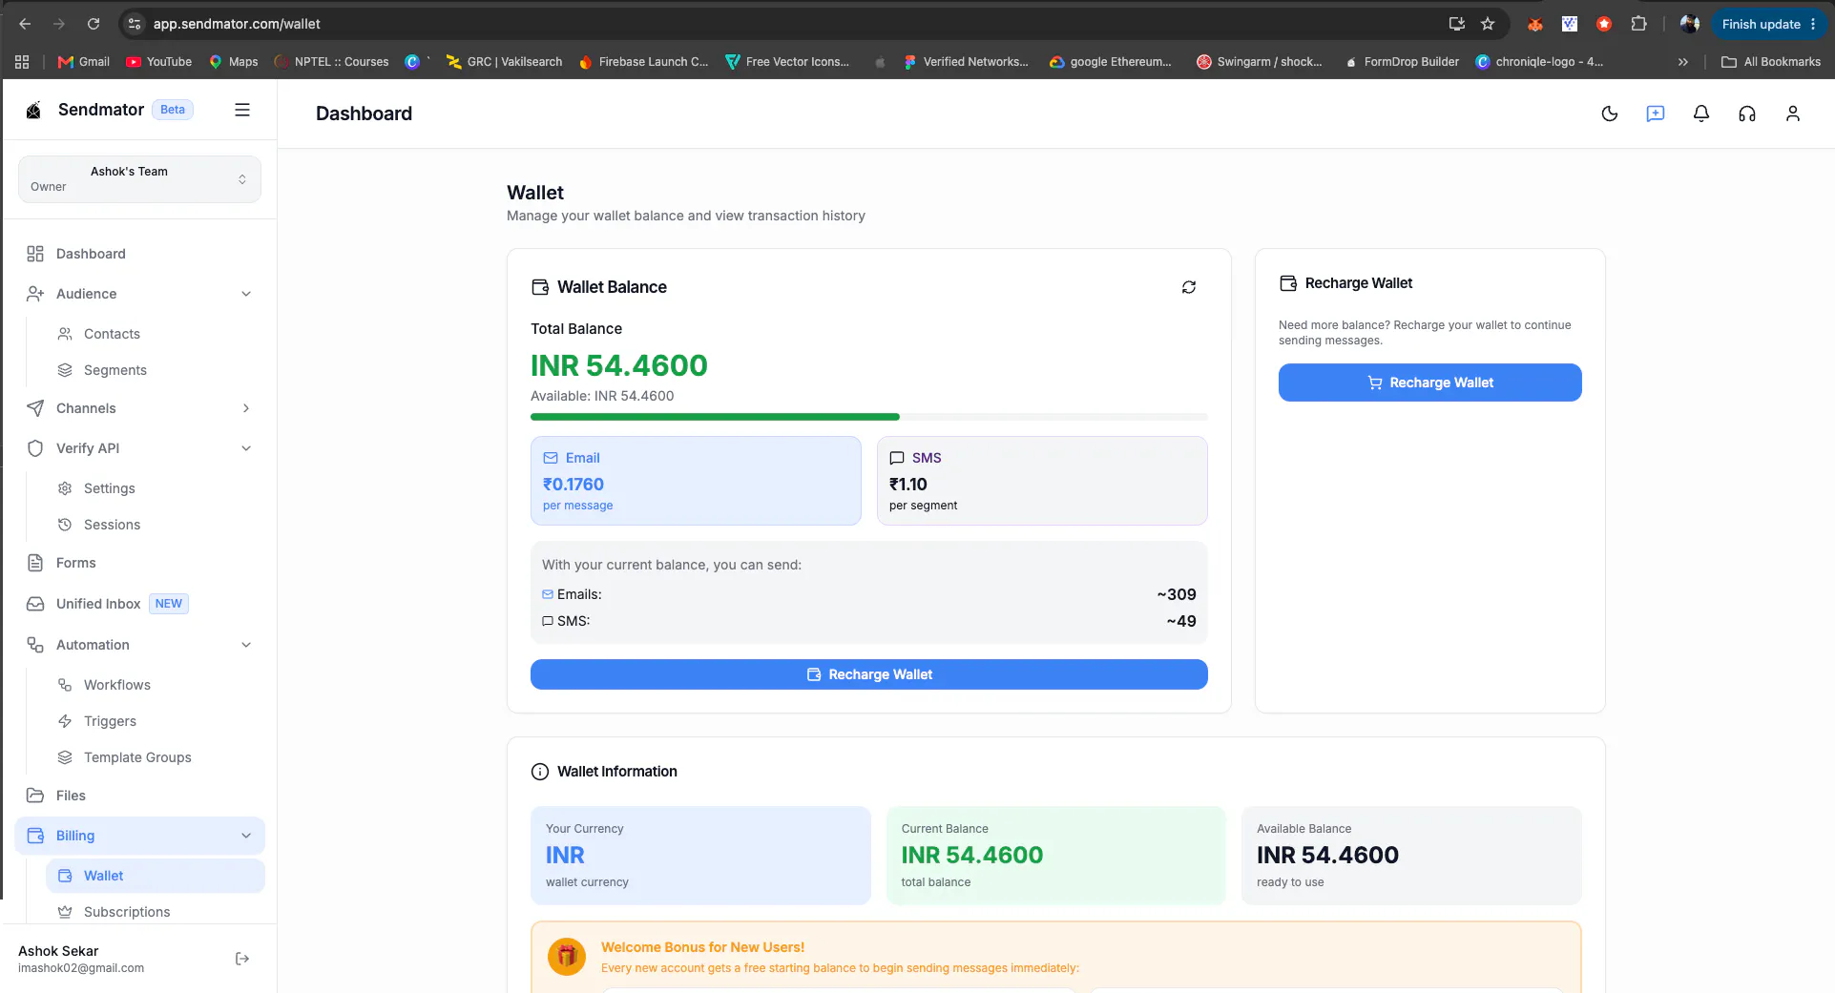Collapse sidebar with hamburger menu icon
This screenshot has height=993, width=1835.
pos(242,110)
